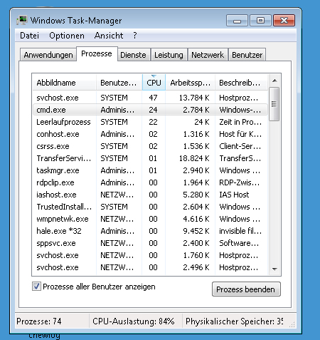This screenshot has width=320, height=340.
Task: Select the hale.exe *32 process
Action: 150,231
